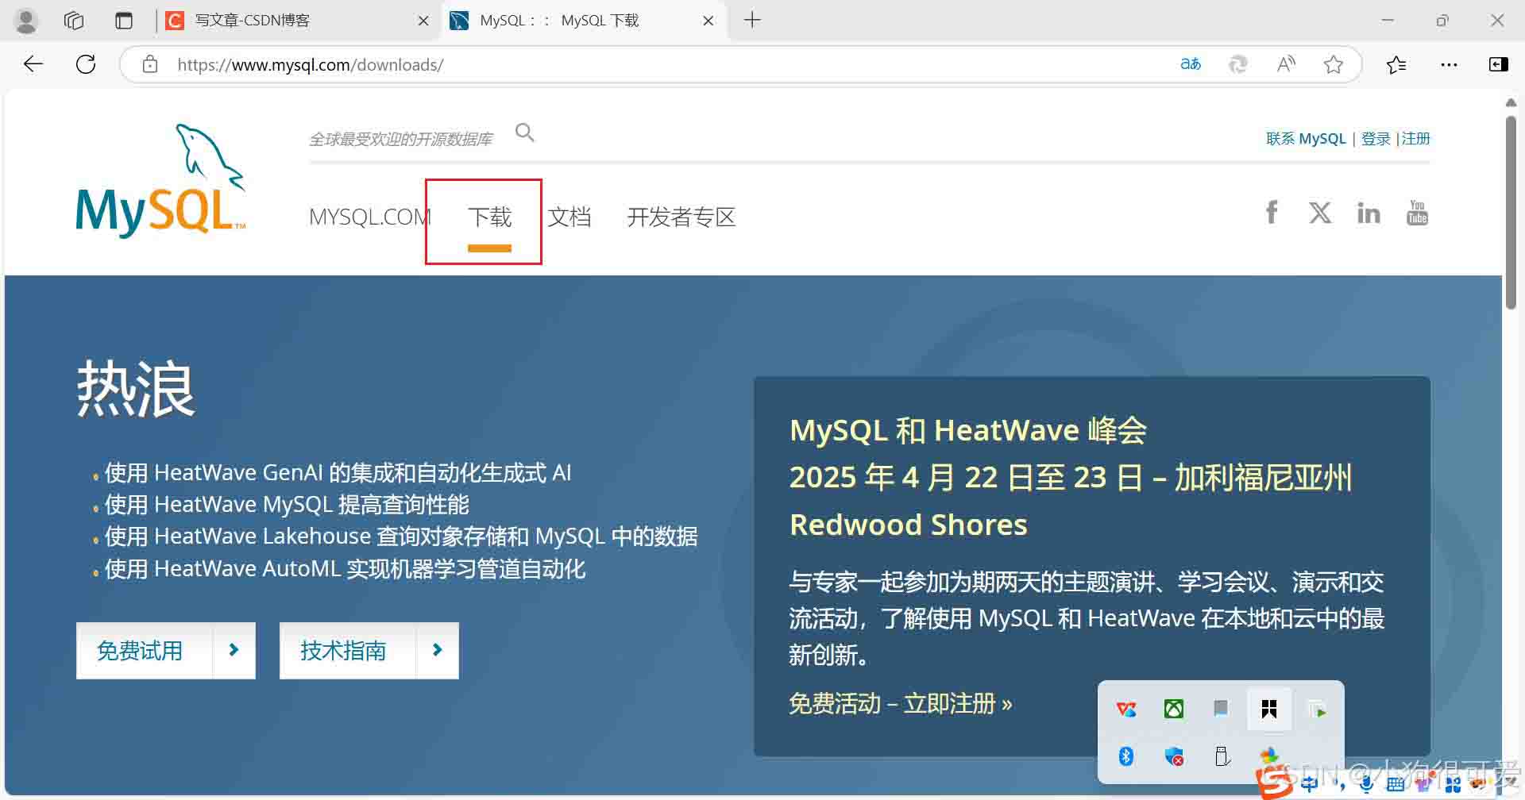Click the Redwood Shores heading text
The width and height of the screenshot is (1525, 800).
[908, 525]
